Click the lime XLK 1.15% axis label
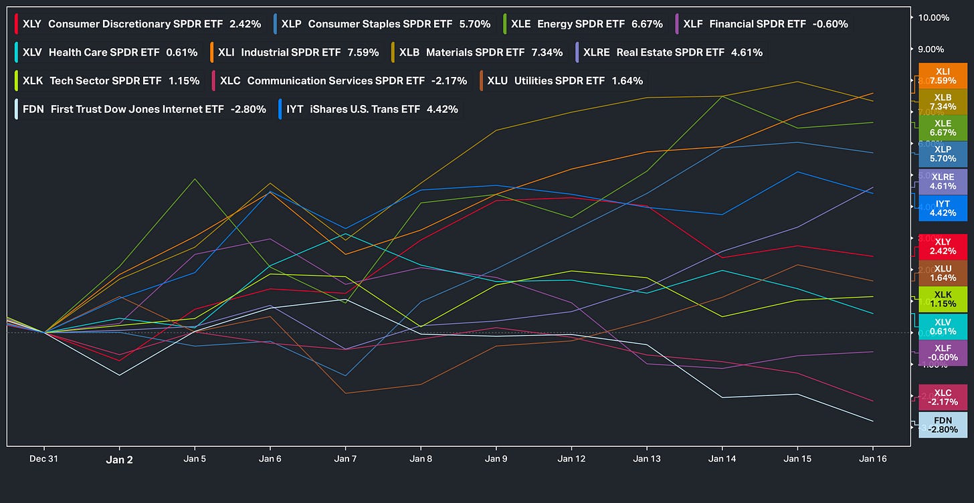The image size is (974, 503). (x=943, y=299)
